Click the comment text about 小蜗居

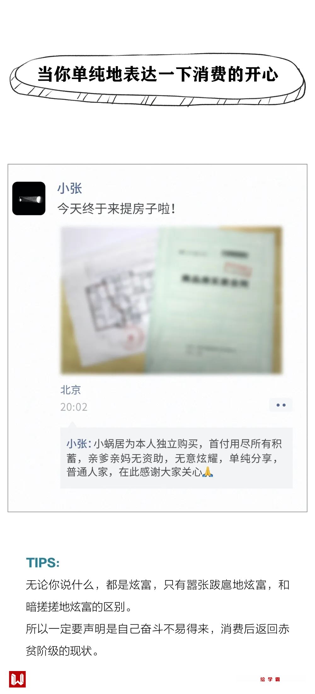pos(174,458)
